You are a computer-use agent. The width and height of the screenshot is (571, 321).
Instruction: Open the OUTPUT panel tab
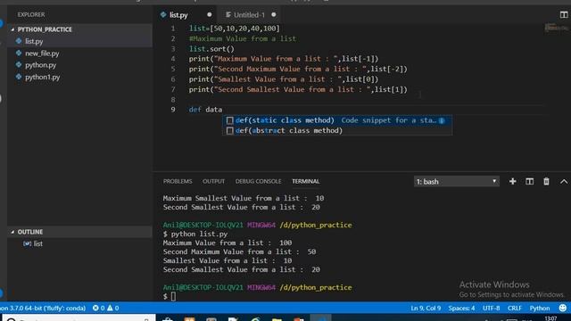pos(213,181)
